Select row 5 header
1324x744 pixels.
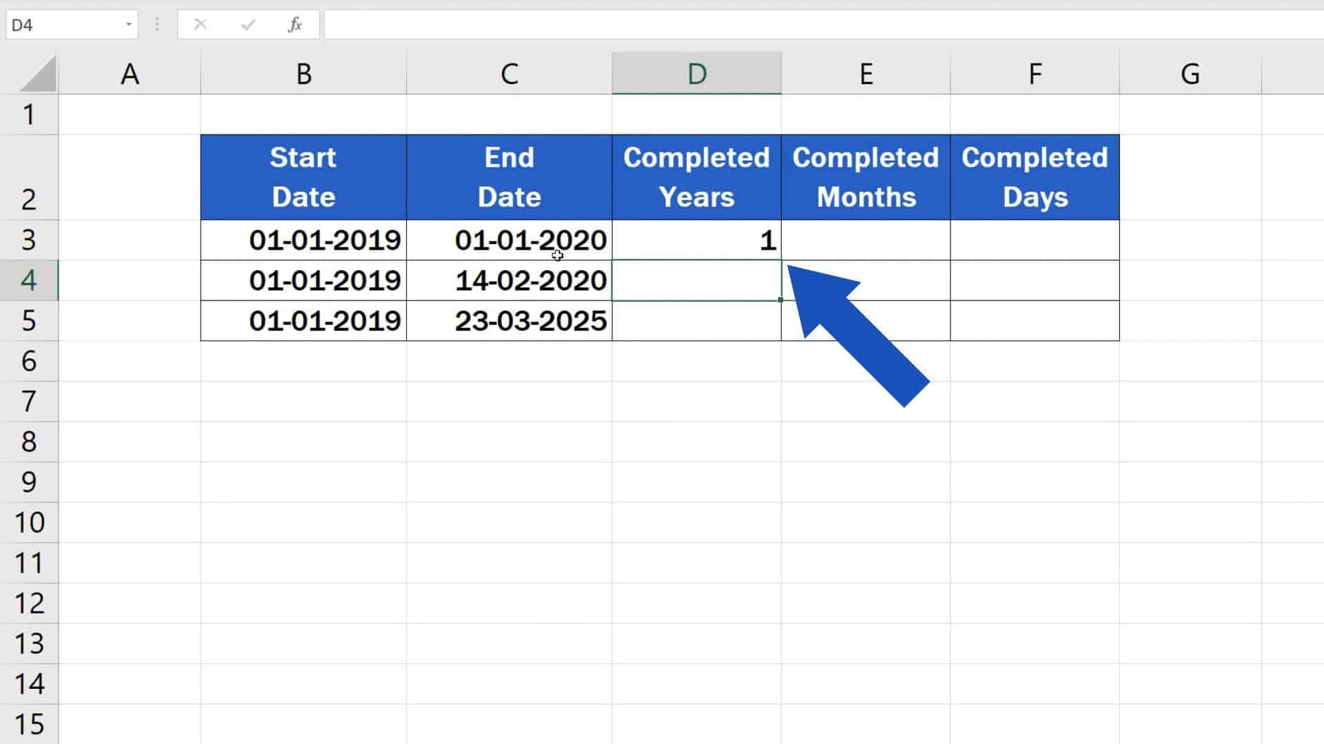coord(29,320)
